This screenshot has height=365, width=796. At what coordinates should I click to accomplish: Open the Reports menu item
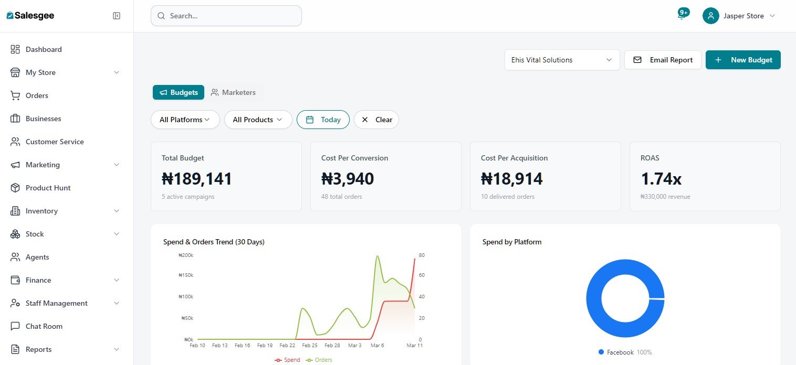[39, 349]
